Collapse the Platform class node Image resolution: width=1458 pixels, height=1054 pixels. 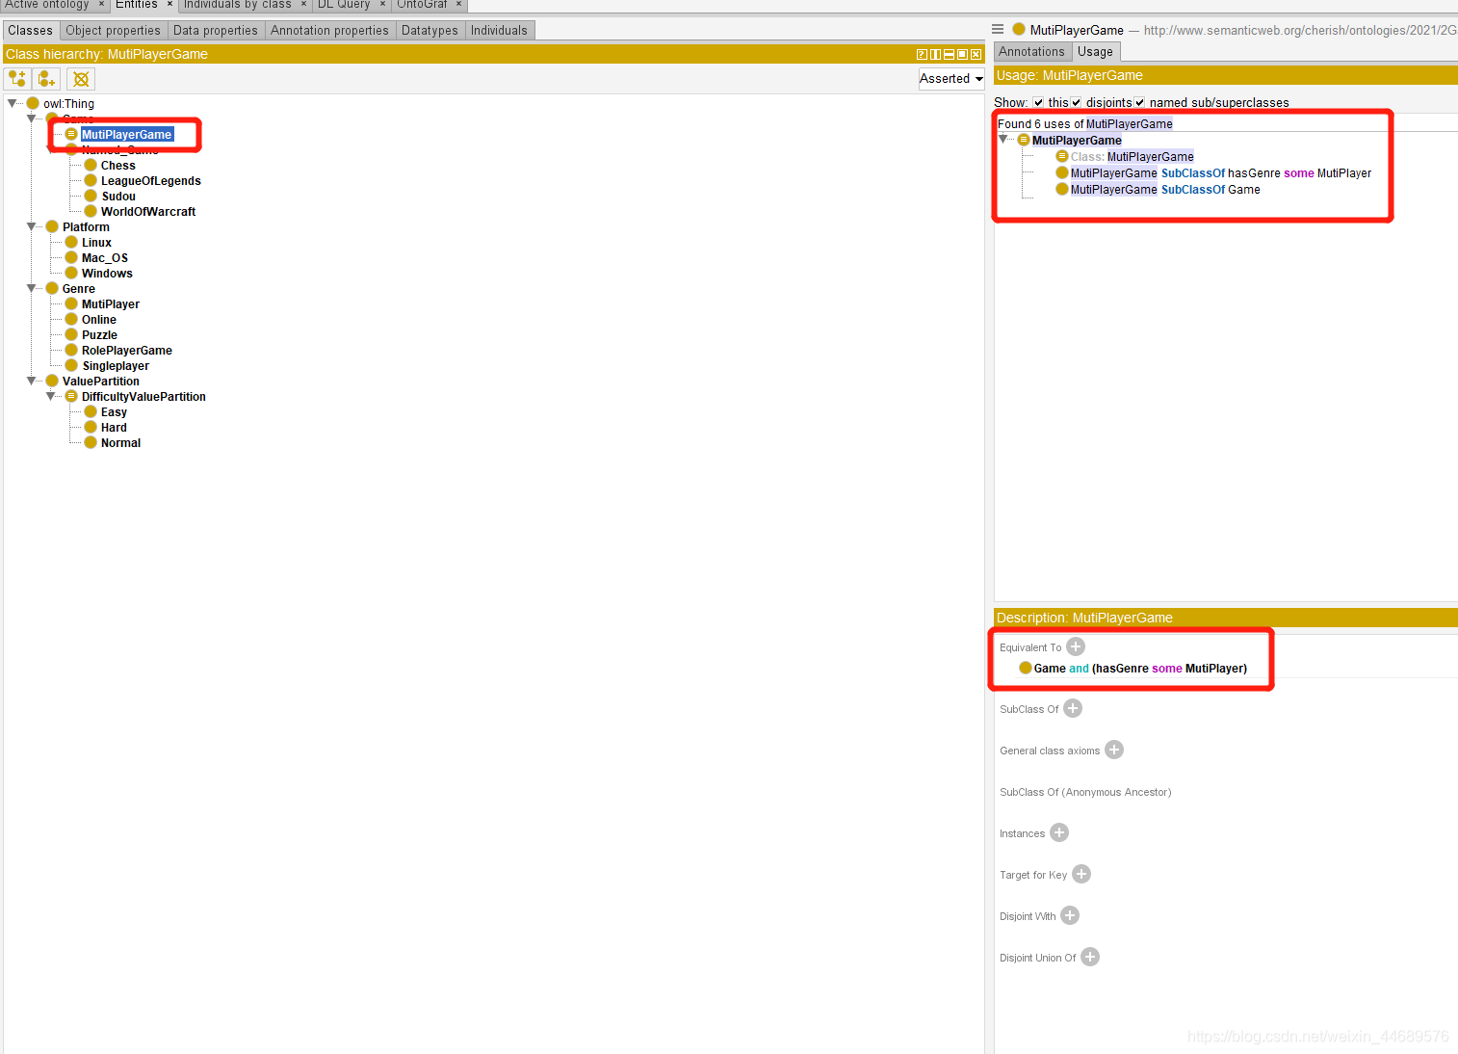(x=31, y=226)
